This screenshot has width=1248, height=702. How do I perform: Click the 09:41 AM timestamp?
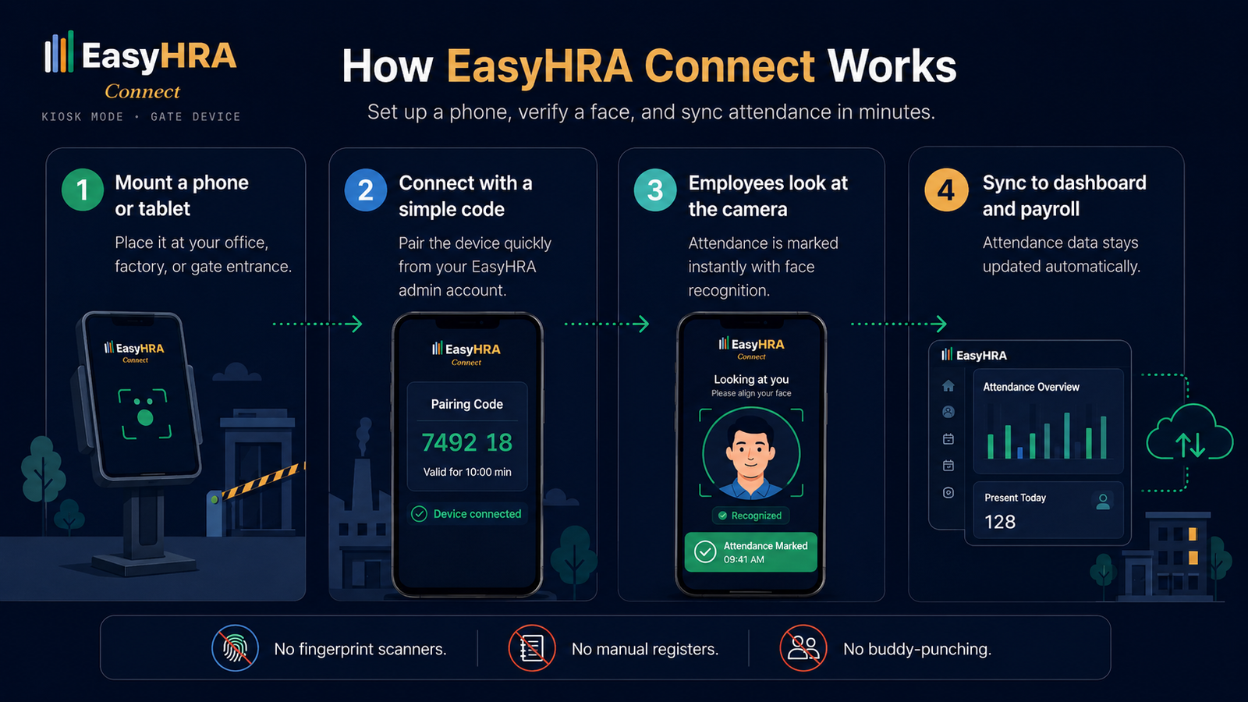tap(743, 559)
